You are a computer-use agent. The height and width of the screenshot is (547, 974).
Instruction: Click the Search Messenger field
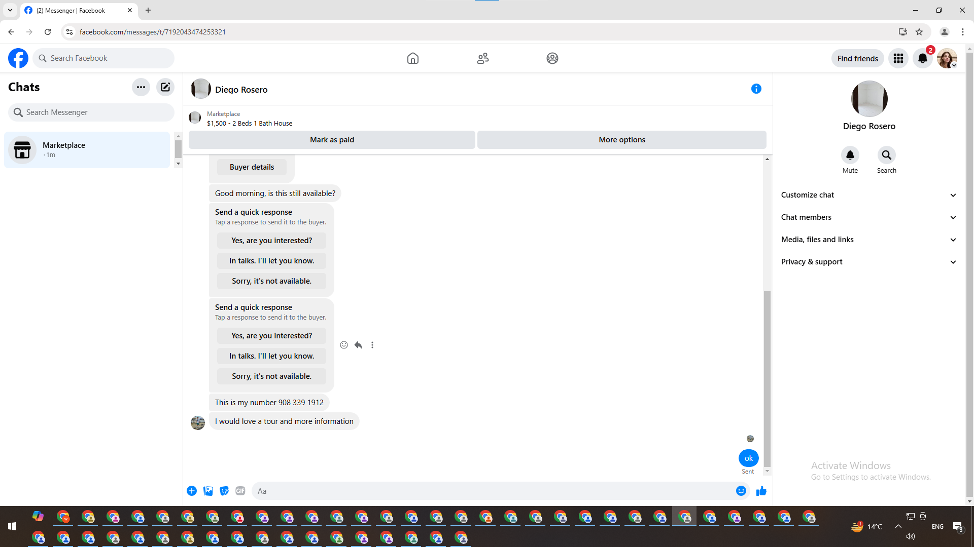pos(91,112)
